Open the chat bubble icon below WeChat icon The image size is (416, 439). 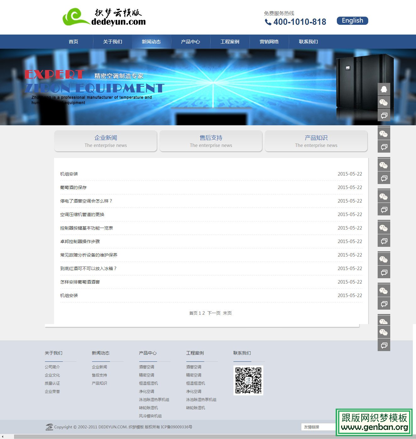point(384,115)
